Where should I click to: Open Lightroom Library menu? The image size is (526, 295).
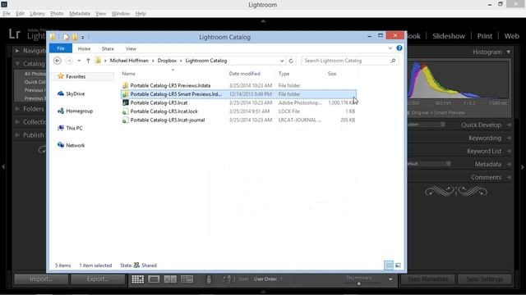(37, 13)
